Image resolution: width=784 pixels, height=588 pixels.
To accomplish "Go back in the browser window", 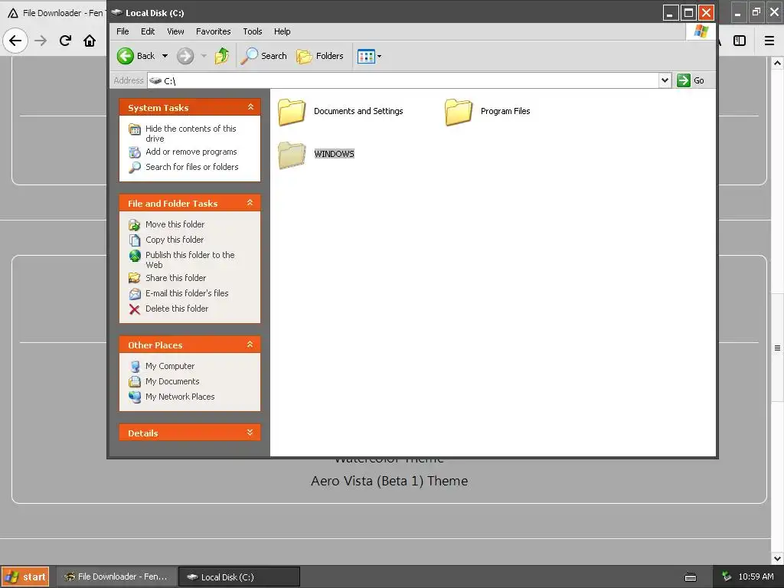I will coord(15,41).
